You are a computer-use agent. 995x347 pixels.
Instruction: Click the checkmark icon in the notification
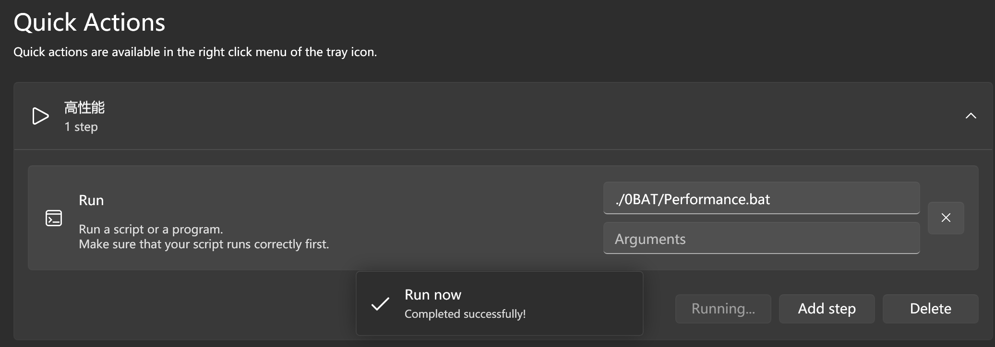coord(380,303)
